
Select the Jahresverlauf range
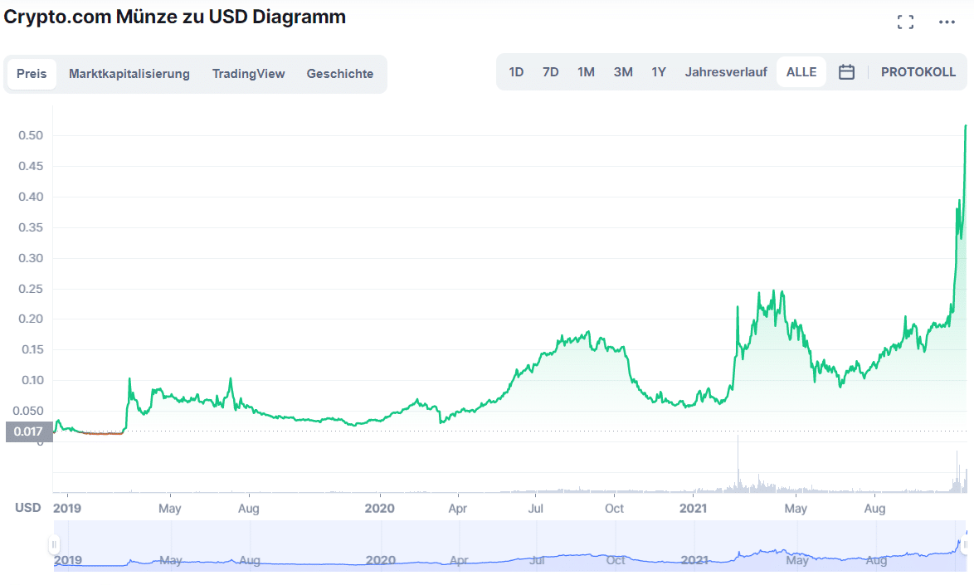pos(726,72)
